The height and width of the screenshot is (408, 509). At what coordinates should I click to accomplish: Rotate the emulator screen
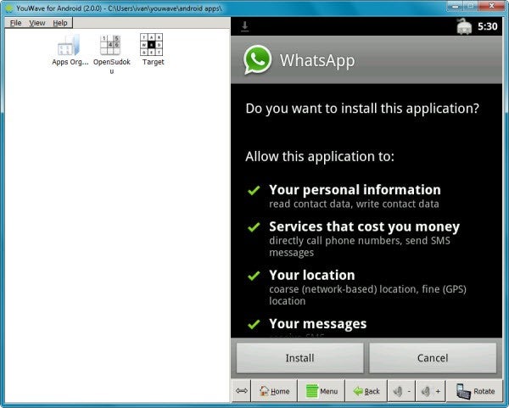click(x=475, y=391)
